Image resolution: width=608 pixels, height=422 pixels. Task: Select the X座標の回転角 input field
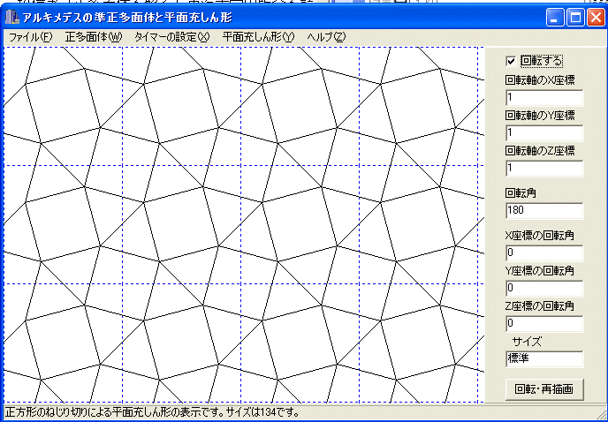[544, 253]
